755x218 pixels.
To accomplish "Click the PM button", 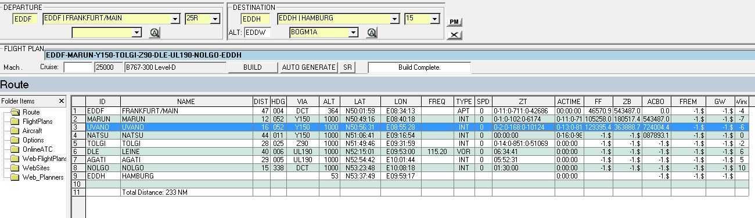I will (x=455, y=22).
